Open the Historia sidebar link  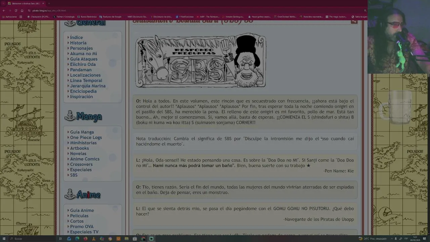78,43
